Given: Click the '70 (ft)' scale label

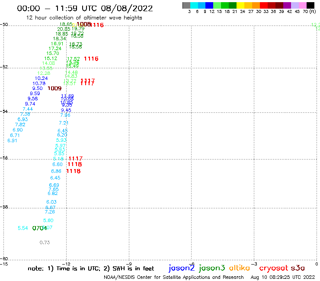Looking at the screenshot, I should 309,12.
